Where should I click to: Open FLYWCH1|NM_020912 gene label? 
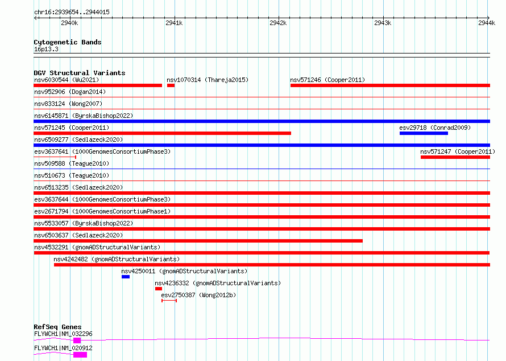63,348
